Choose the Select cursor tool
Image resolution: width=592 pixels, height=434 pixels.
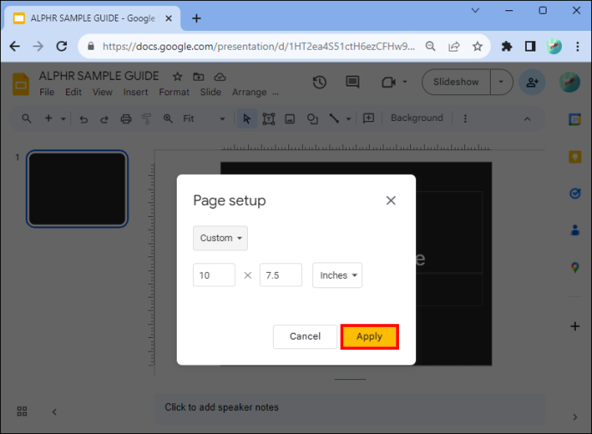(x=246, y=119)
